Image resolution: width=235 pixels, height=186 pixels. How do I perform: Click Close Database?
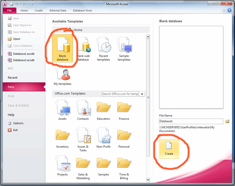point(20,46)
